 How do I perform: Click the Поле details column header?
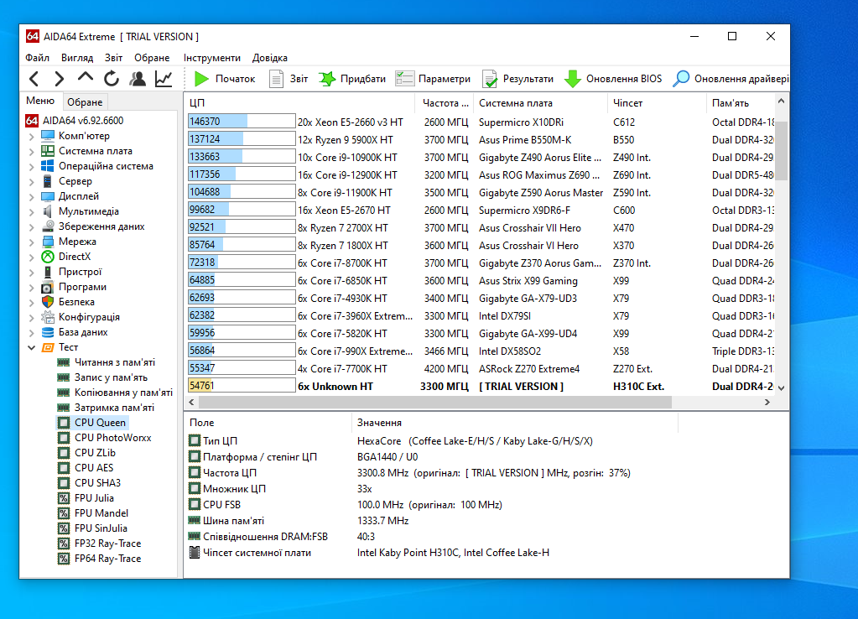268,423
